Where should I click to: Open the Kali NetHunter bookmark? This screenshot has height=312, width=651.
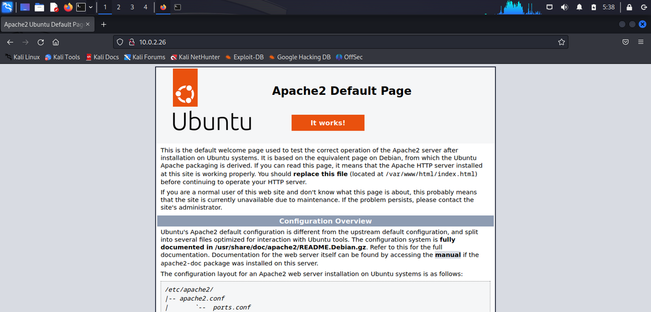click(x=195, y=57)
